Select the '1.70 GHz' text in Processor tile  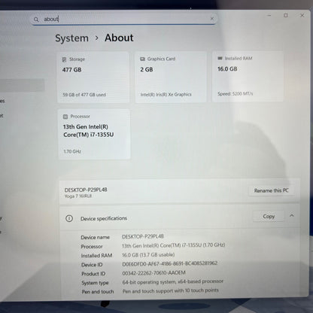point(72,151)
